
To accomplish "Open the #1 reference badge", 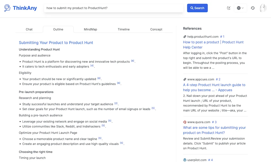I will pos(222,37).
